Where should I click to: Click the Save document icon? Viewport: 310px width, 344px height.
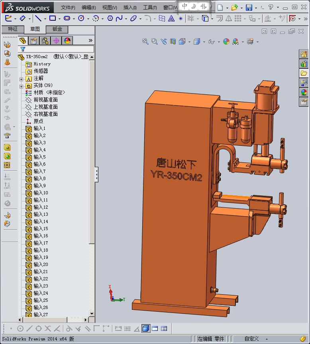[249, 8]
